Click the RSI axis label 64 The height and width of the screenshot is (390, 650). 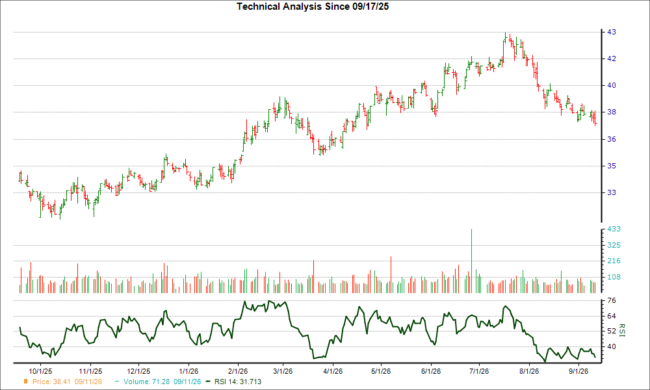coord(612,316)
